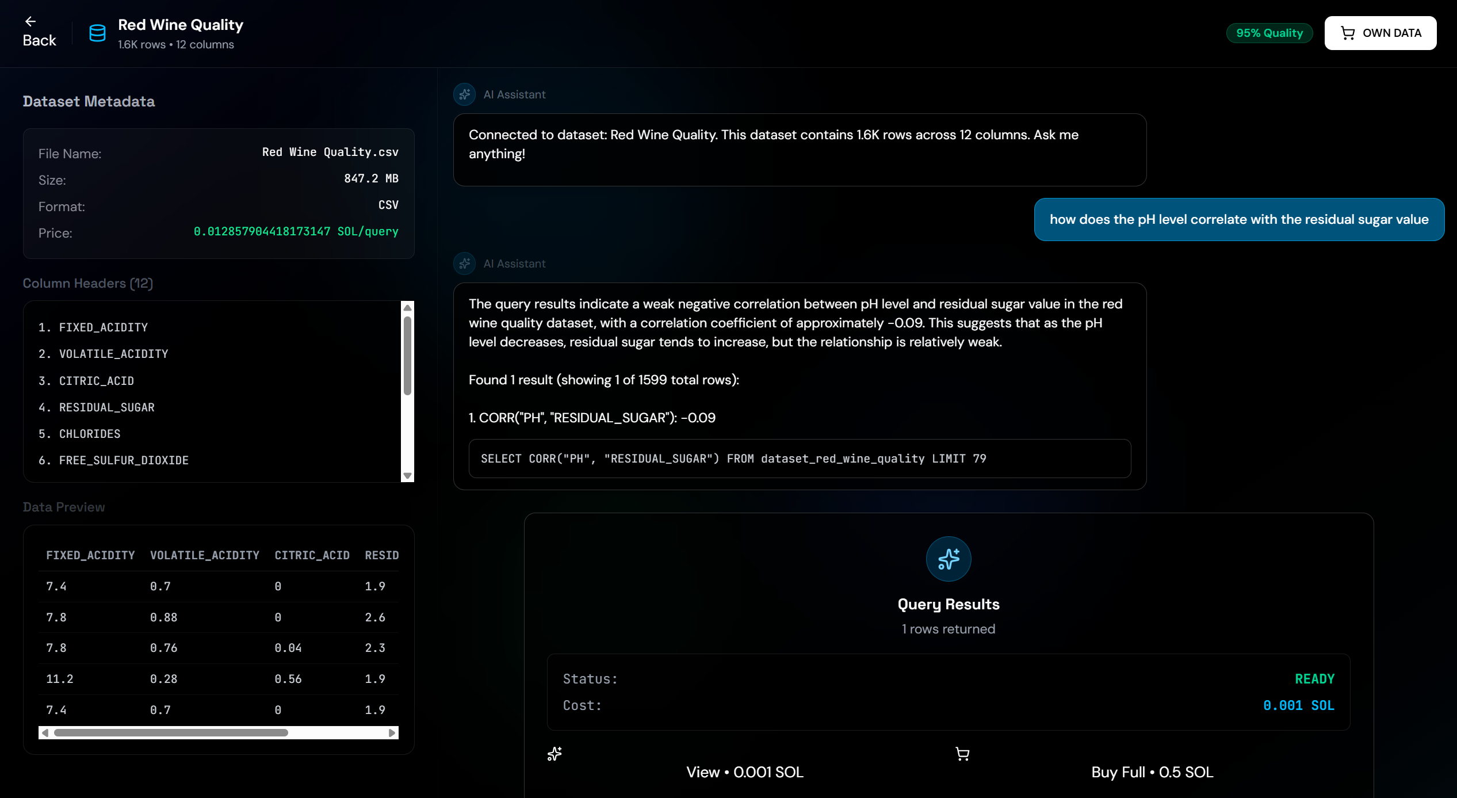The width and height of the screenshot is (1457, 798).
Task: Click right arrow of data preview scrollbar
Action: coord(392,733)
